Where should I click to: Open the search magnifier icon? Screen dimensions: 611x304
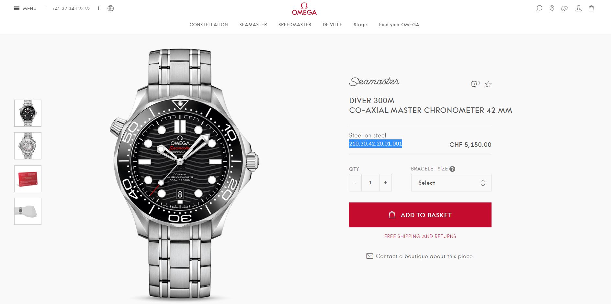coord(539,8)
